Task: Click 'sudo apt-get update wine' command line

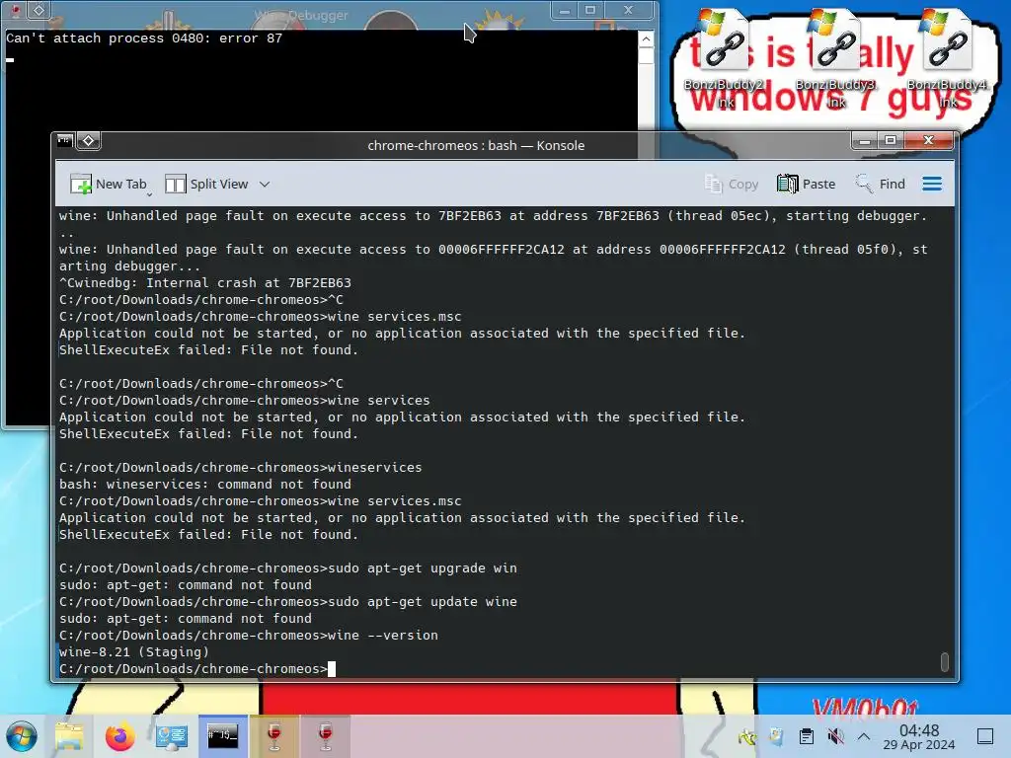Action: (x=288, y=601)
